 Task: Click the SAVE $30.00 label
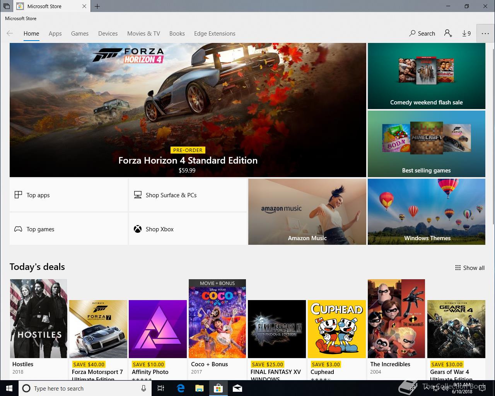[447, 364]
